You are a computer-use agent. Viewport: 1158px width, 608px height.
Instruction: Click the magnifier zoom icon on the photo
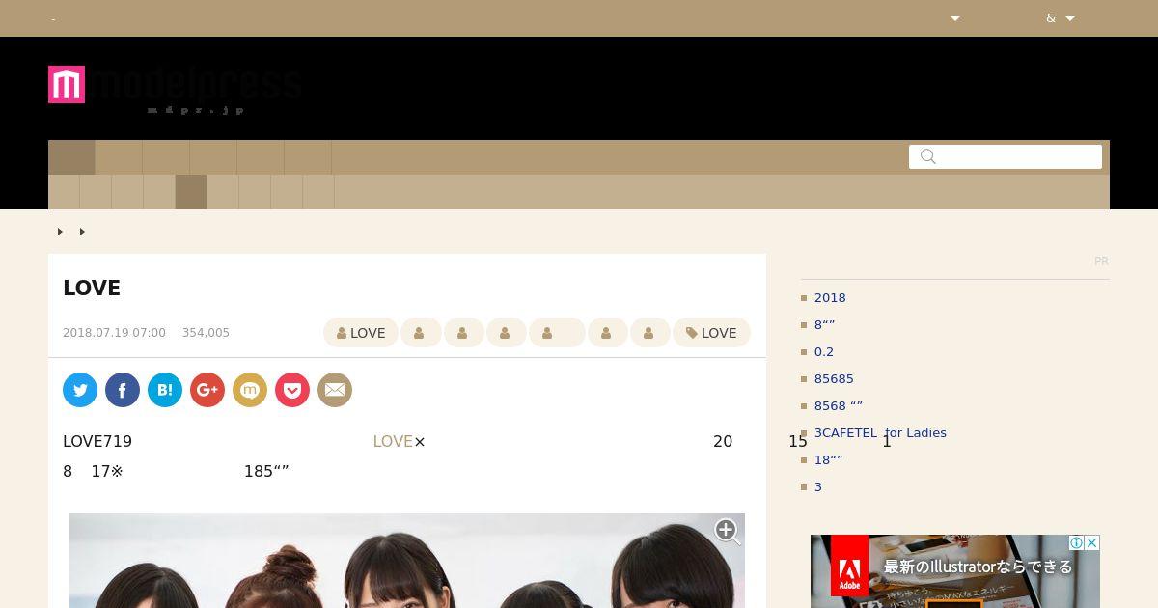pyautogui.click(x=727, y=531)
